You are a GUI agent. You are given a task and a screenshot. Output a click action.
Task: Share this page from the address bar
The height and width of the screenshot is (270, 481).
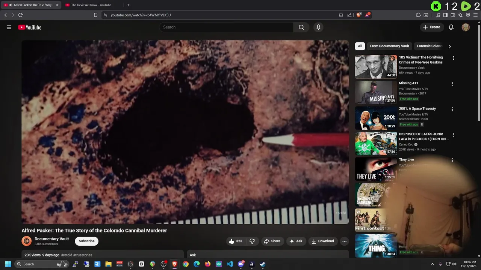point(349,15)
